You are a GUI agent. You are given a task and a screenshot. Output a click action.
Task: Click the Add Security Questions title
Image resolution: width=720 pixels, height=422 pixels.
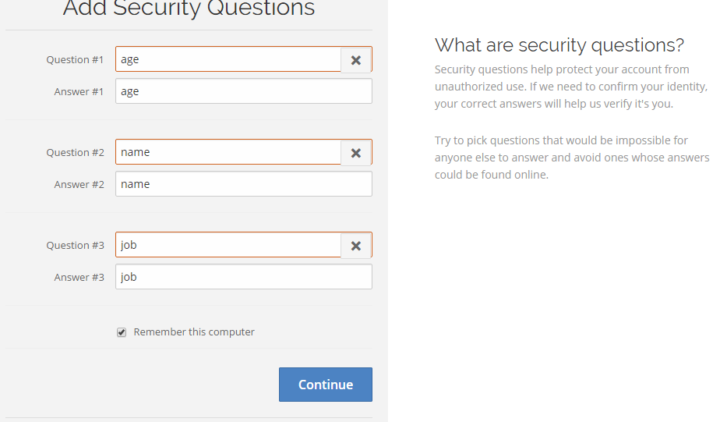[x=189, y=9]
